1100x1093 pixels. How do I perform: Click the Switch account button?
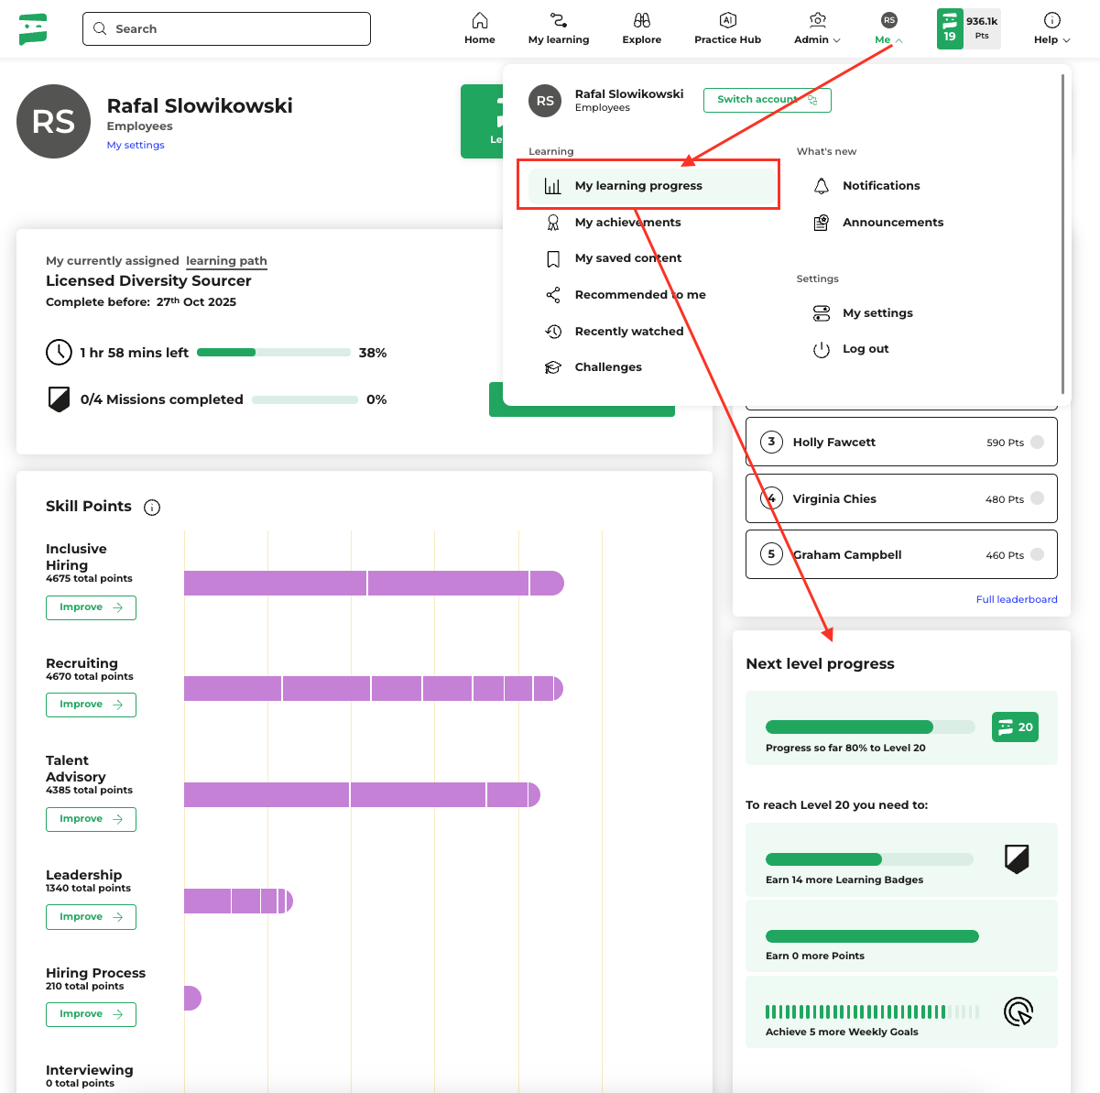point(768,100)
